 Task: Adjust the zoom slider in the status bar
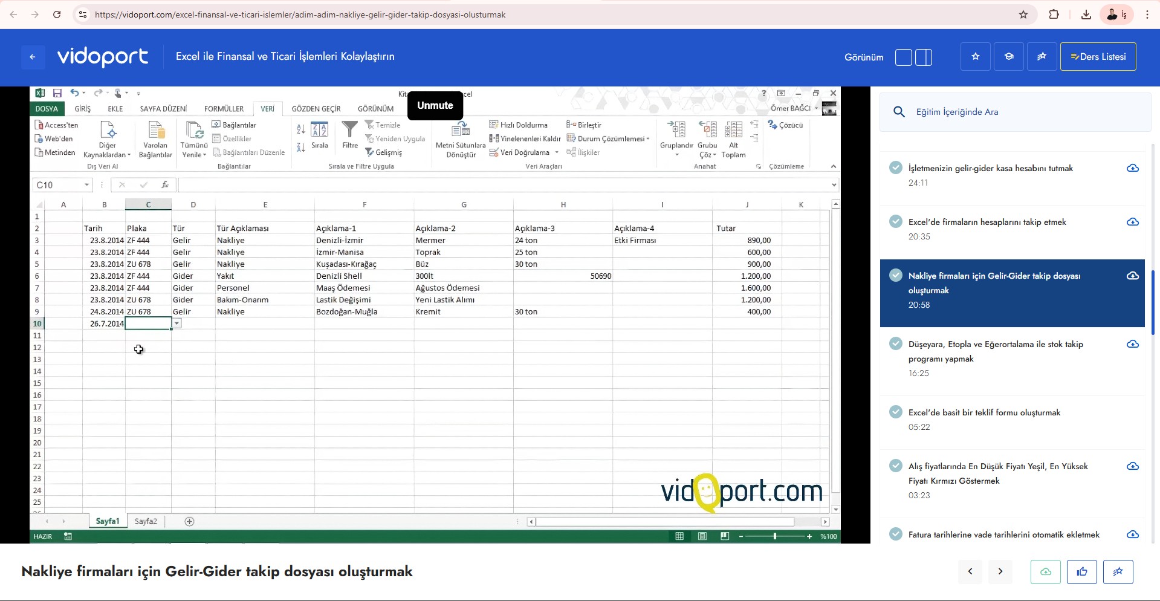[x=774, y=536]
